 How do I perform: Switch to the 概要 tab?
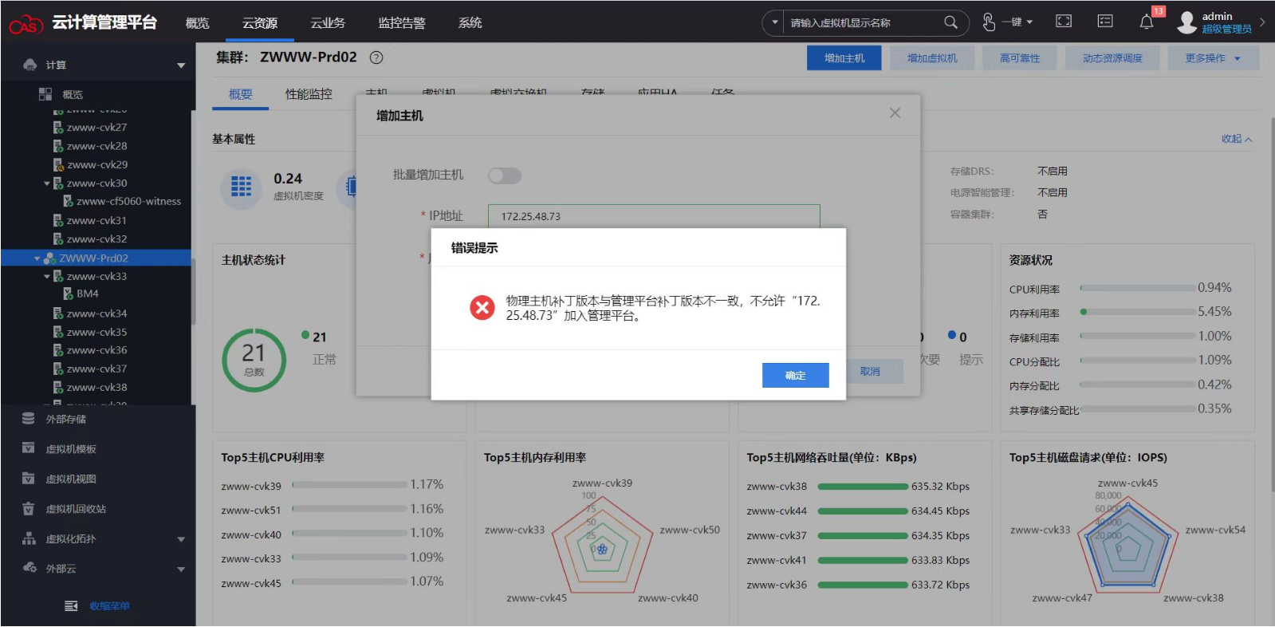point(241,94)
